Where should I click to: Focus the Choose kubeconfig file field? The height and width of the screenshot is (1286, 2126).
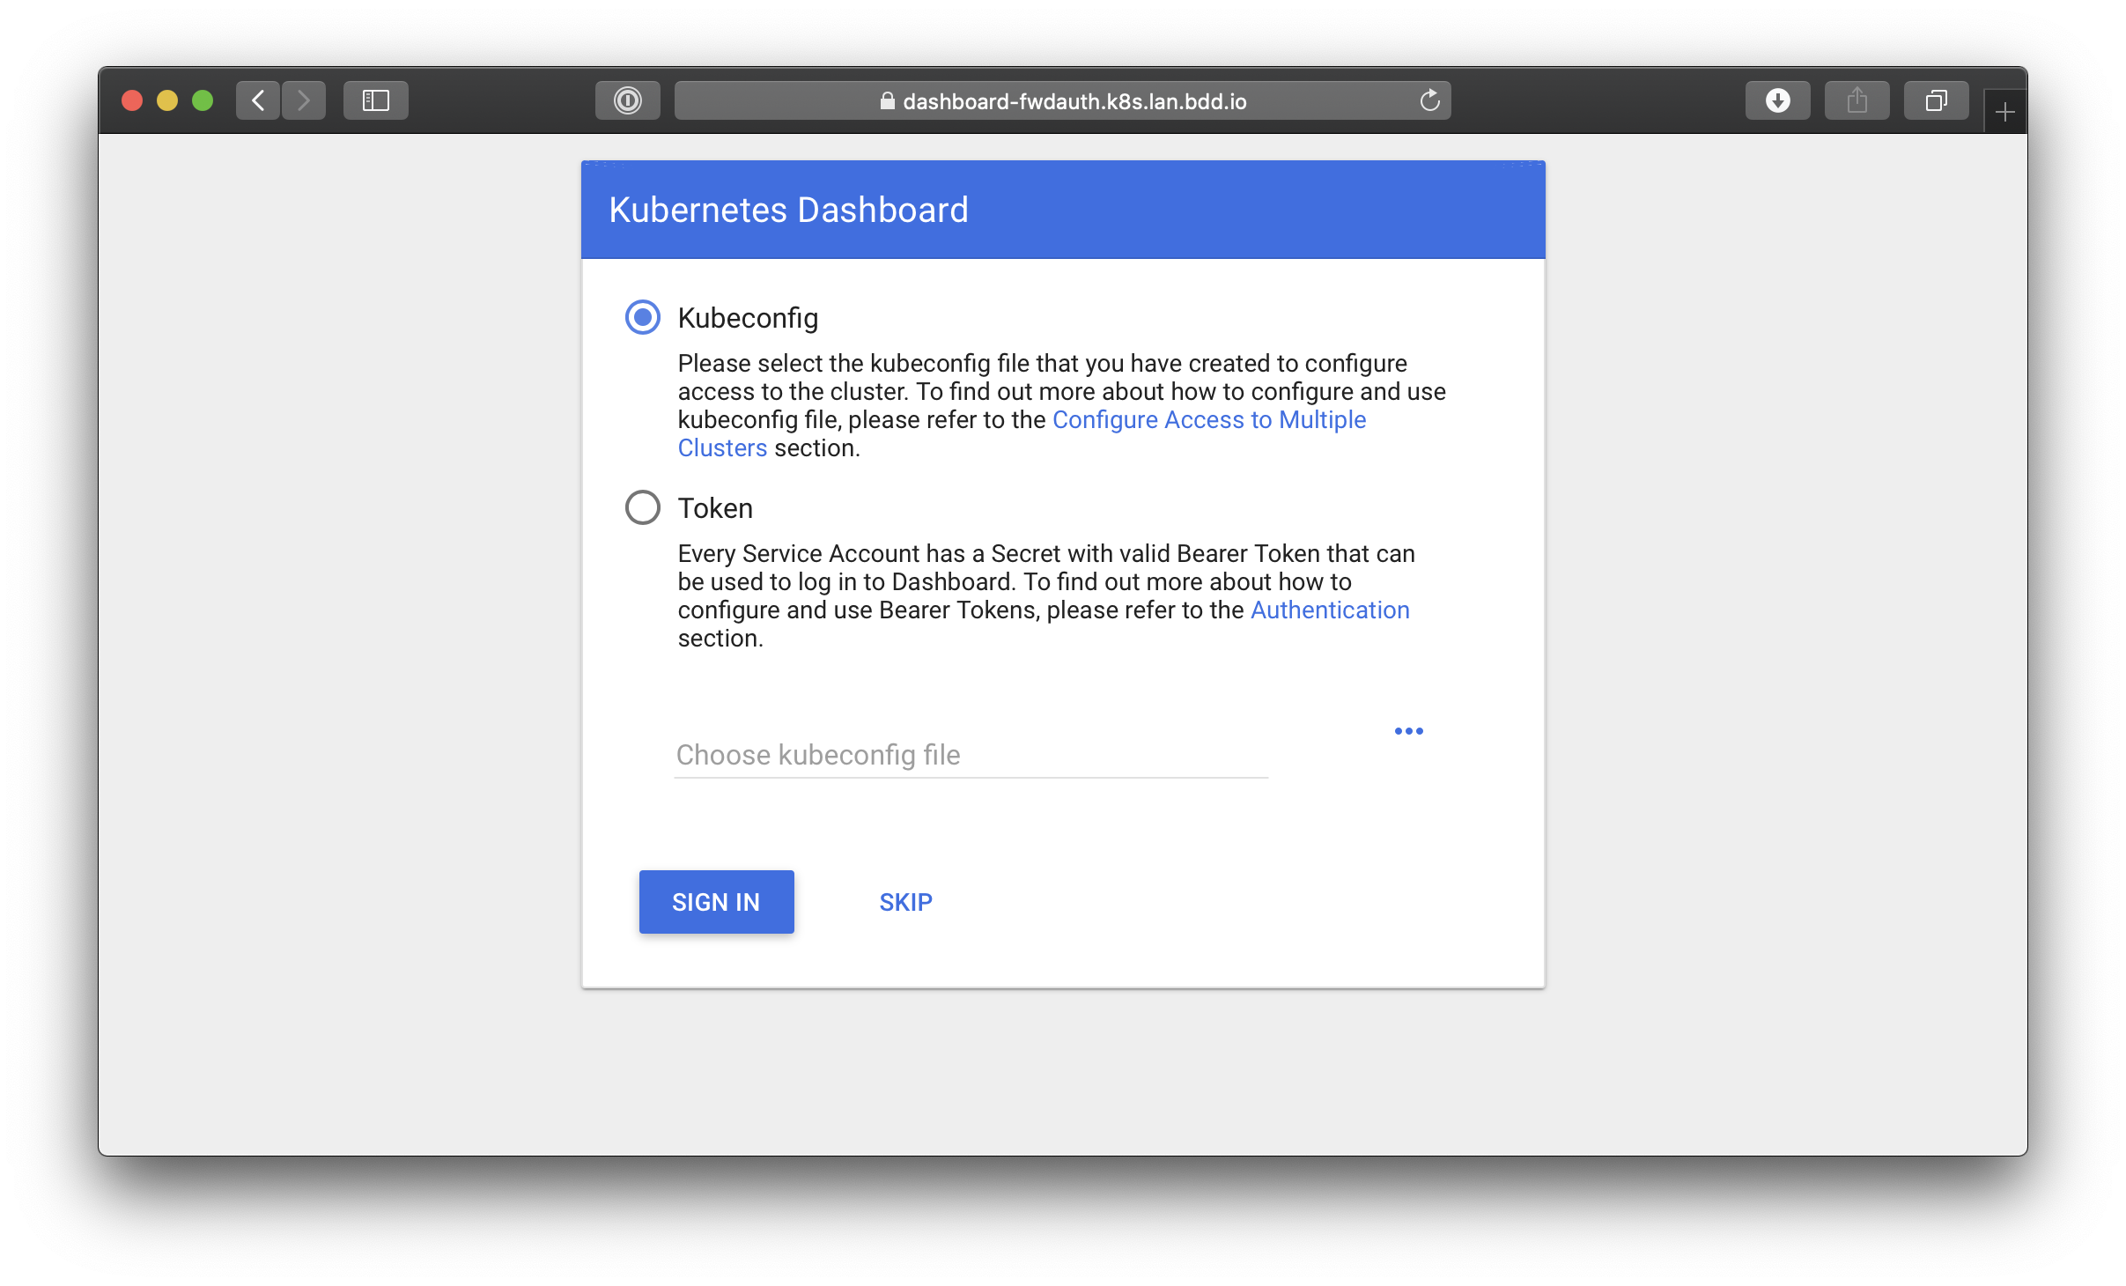[971, 755]
